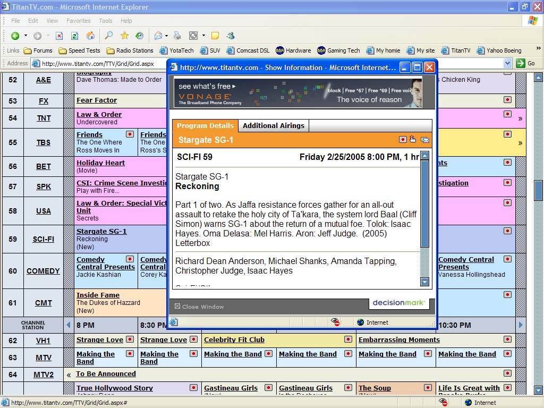The image size is (544, 408).
Task: Click the record icon in the FX row
Action: tap(507, 100)
